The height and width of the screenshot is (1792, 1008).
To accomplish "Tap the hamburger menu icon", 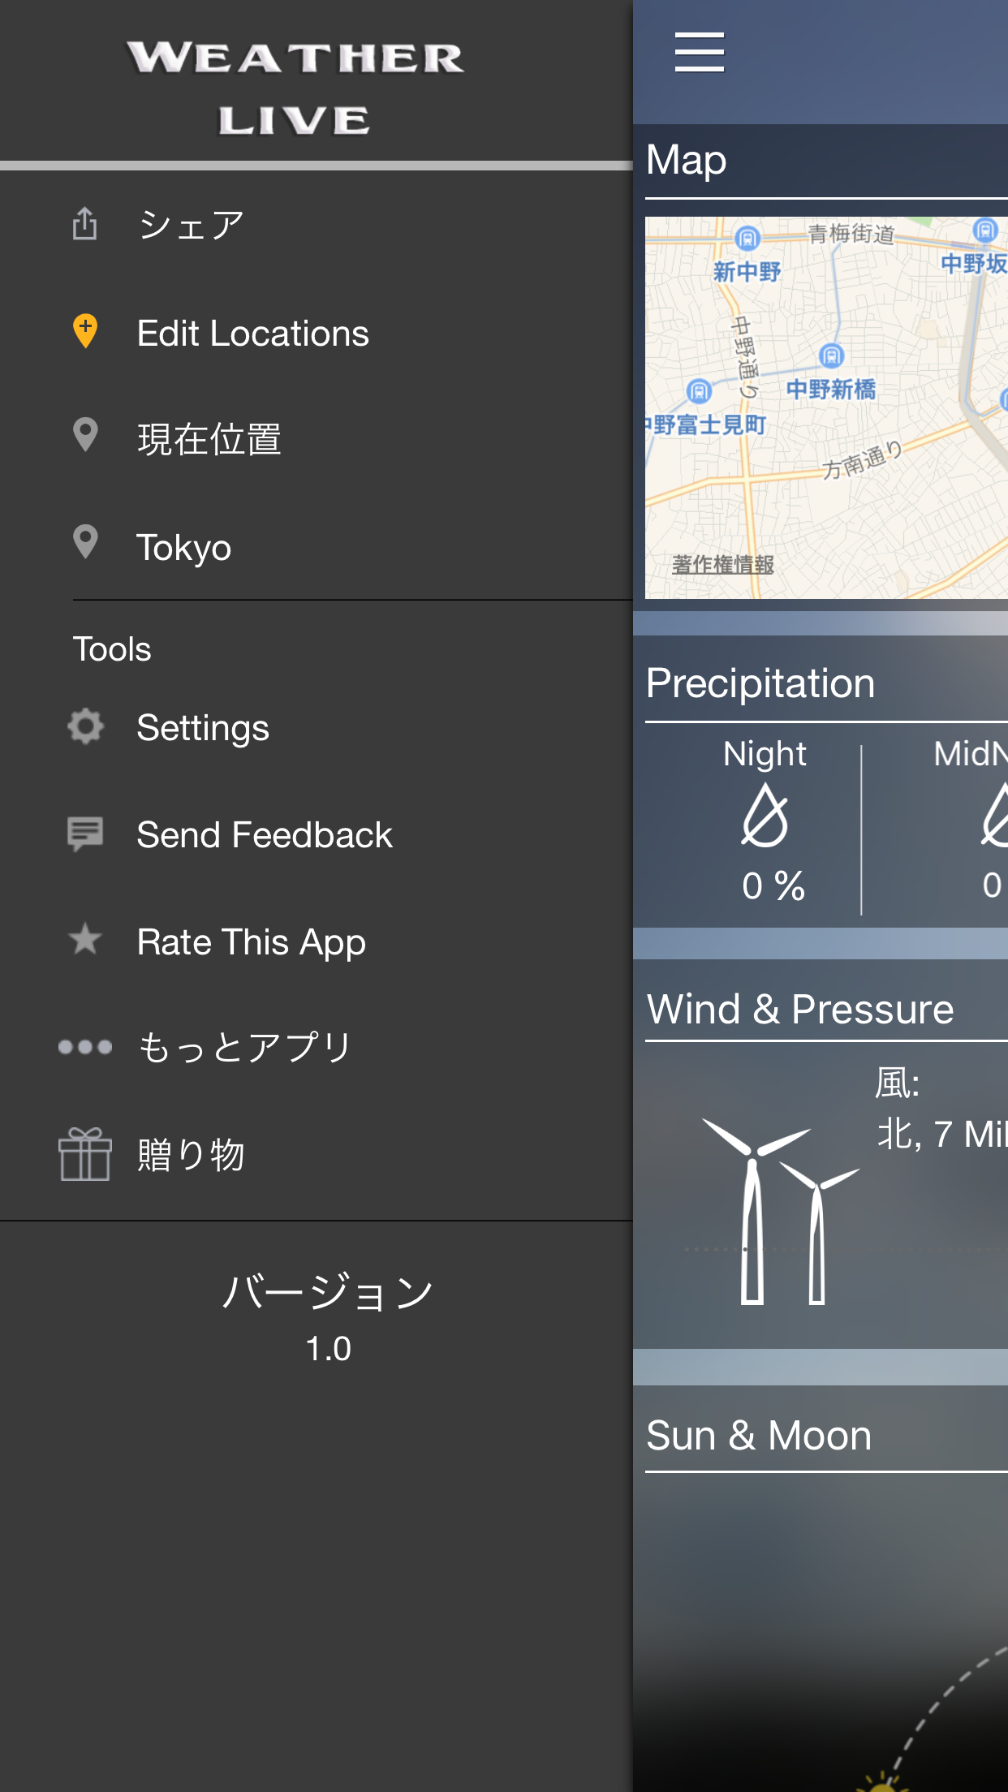I will [x=699, y=53].
